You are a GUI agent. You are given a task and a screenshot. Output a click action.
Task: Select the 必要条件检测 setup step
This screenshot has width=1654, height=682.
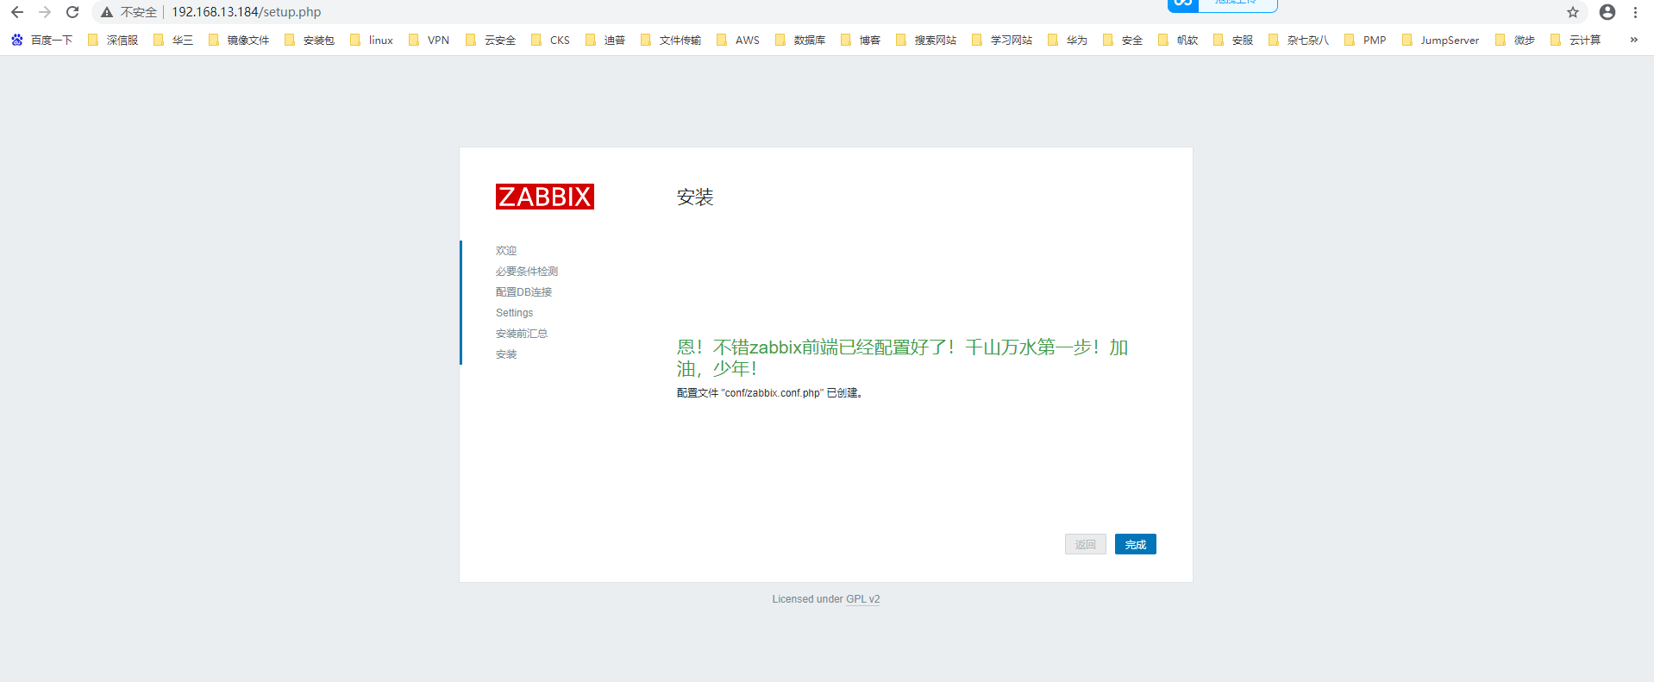coord(527,272)
